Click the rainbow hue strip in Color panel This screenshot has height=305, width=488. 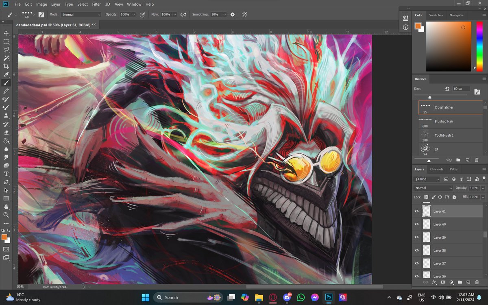point(479,46)
